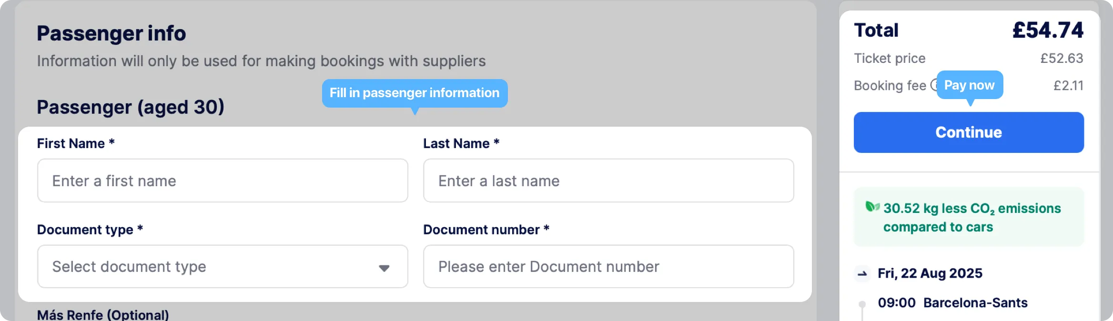Screen dimensions: 1113x321
Task: Click the blue Continue button
Action: [969, 132]
